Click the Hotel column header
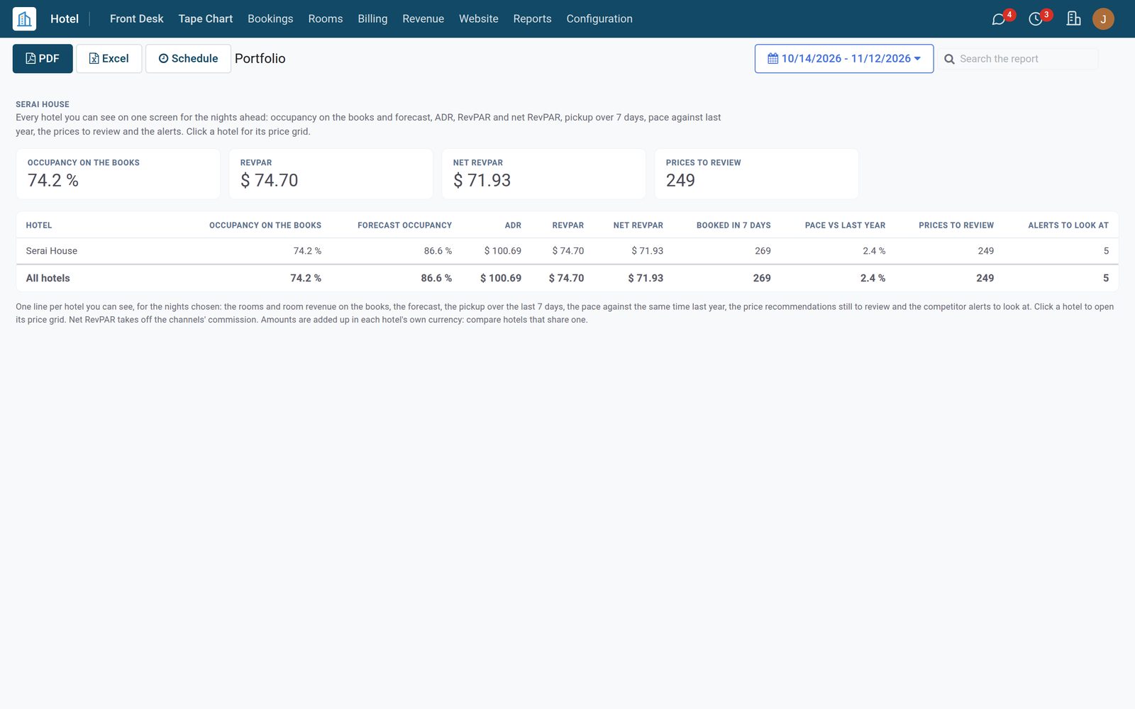The height and width of the screenshot is (709, 1135). click(x=39, y=225)
